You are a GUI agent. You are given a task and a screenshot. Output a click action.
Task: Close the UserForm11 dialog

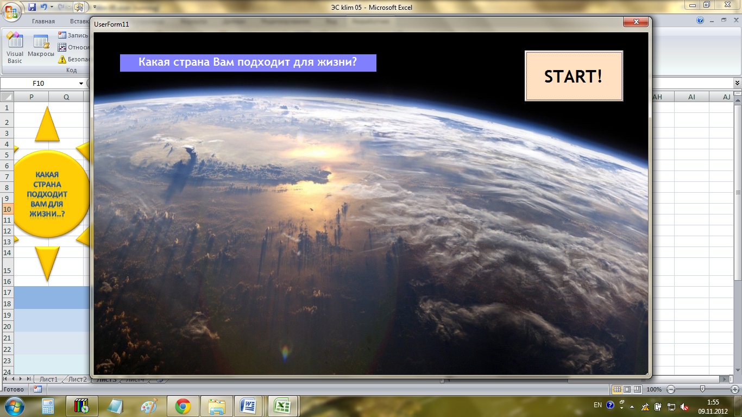tap(636, 22)
